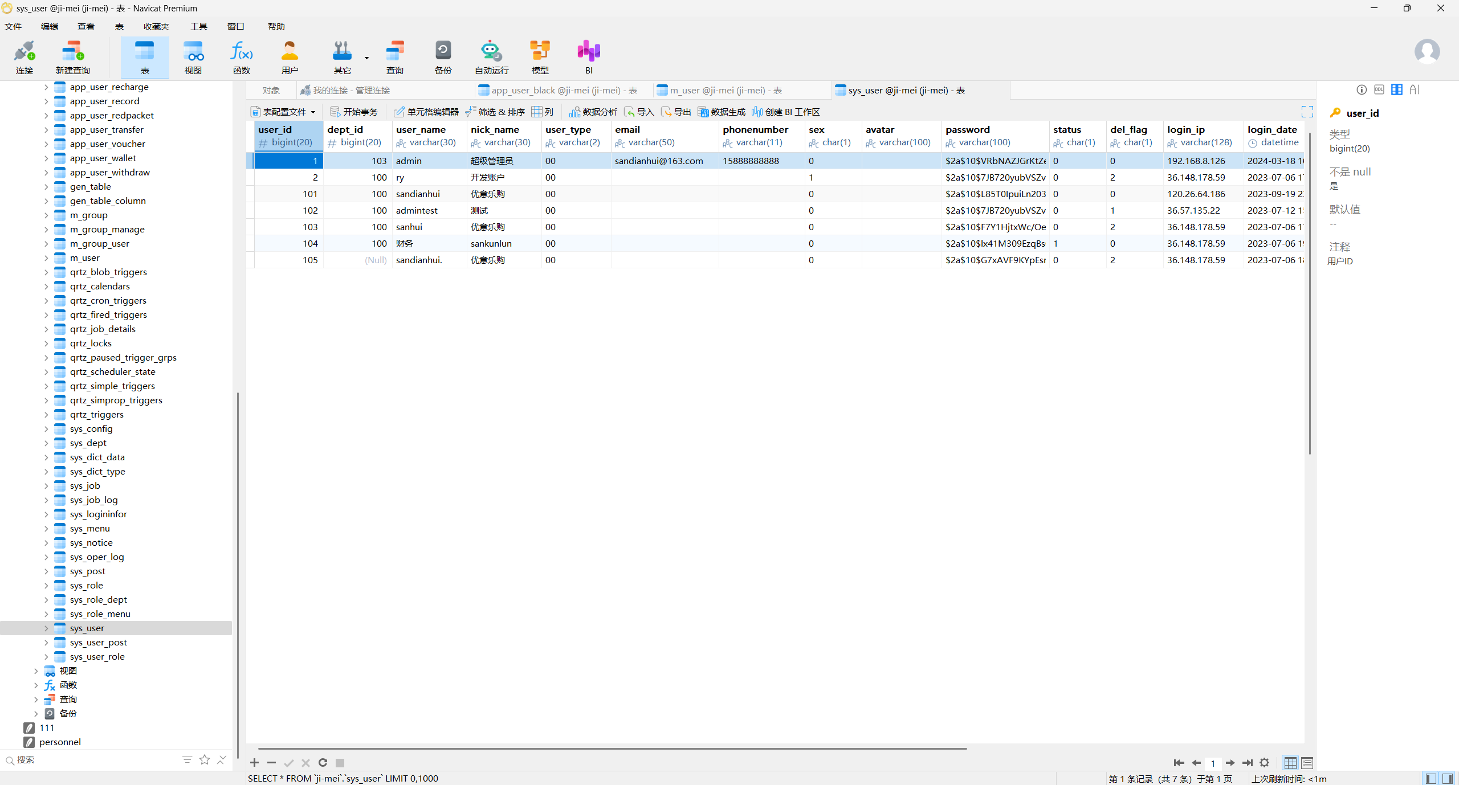
Task: Click the 导出 (Export) button
Action: 676,112
